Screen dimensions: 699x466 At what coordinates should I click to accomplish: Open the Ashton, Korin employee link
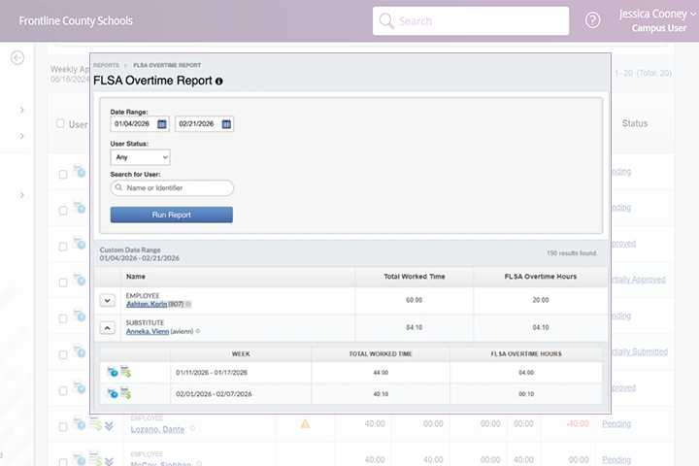point(147,304)
